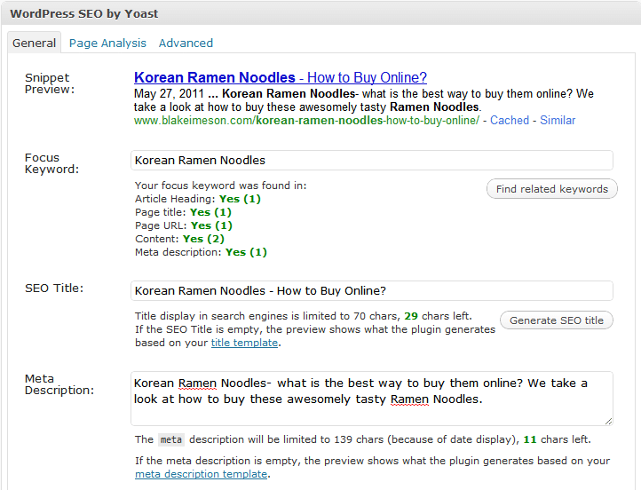Click the SEO Title label
641x490 pixels.
pyautogui.click(x=53, y=288)
